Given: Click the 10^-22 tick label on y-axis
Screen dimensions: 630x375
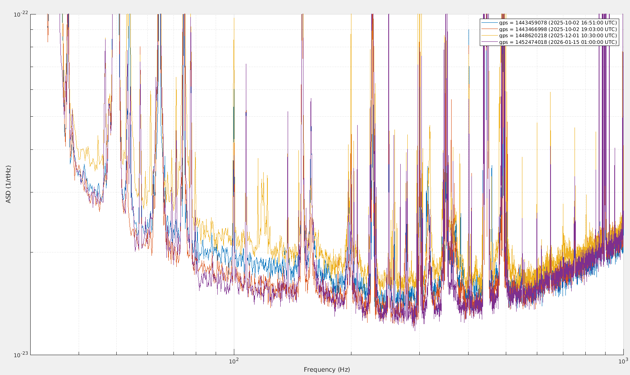Looking at the screenshot, I should pos(21,14).
